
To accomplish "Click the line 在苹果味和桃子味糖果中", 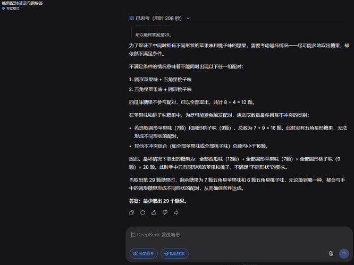I will (219, 115).
